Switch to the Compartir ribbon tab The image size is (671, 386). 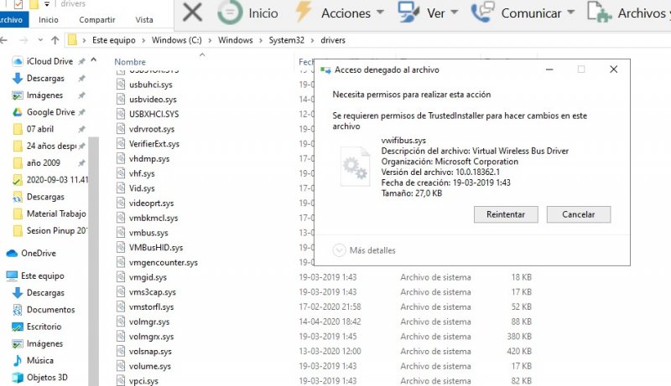96,19
